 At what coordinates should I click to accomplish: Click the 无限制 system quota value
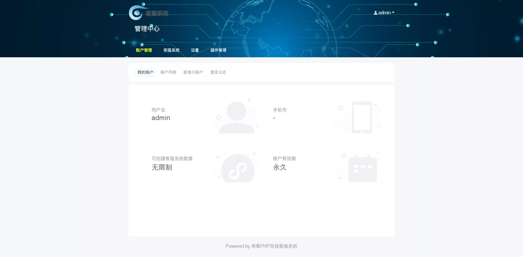162,167
